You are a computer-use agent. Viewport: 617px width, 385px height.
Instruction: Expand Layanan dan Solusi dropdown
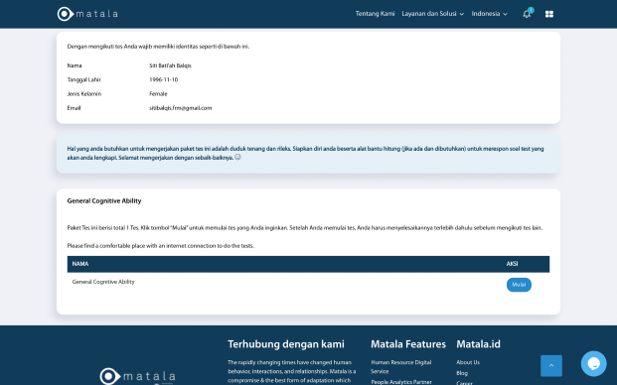click(433, 14)
